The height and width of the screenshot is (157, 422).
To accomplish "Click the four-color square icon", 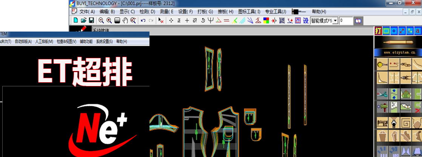I will pos(266,20).
